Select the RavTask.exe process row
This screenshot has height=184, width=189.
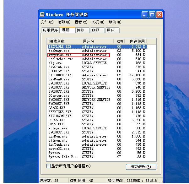(97, 144)
